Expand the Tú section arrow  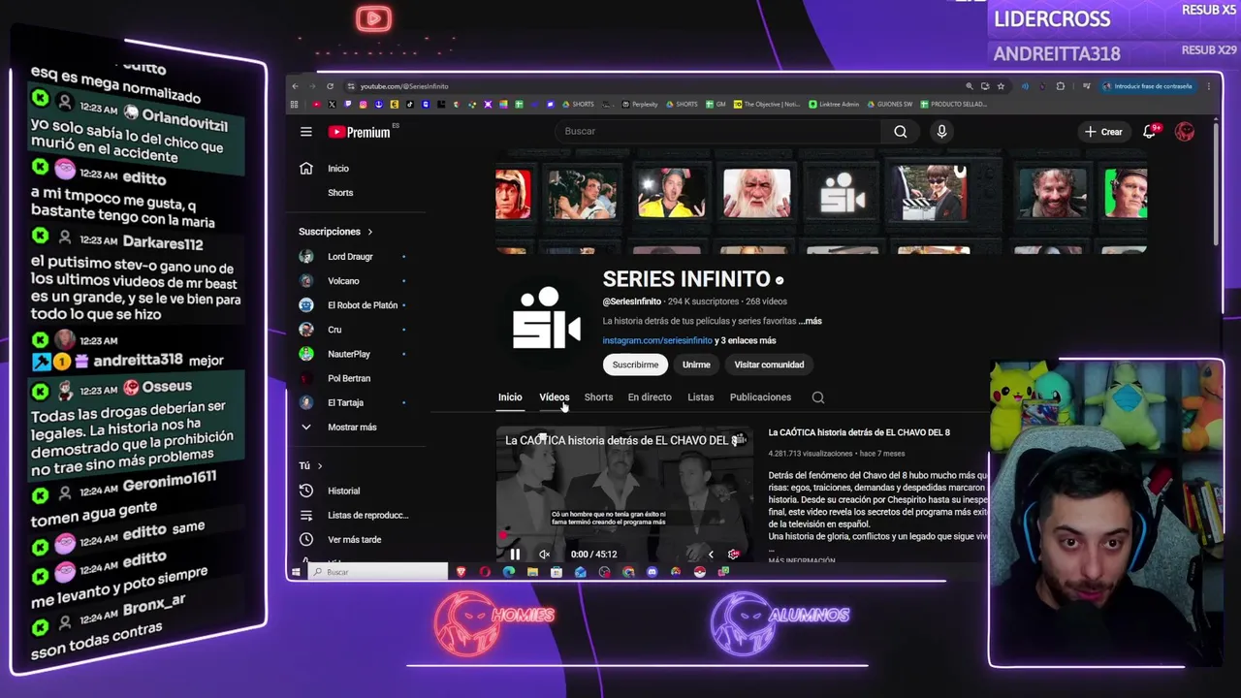(x=320, y=466)
